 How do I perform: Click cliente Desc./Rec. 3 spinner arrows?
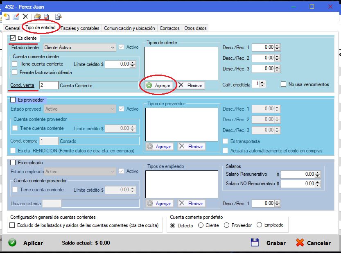[277, 68]
